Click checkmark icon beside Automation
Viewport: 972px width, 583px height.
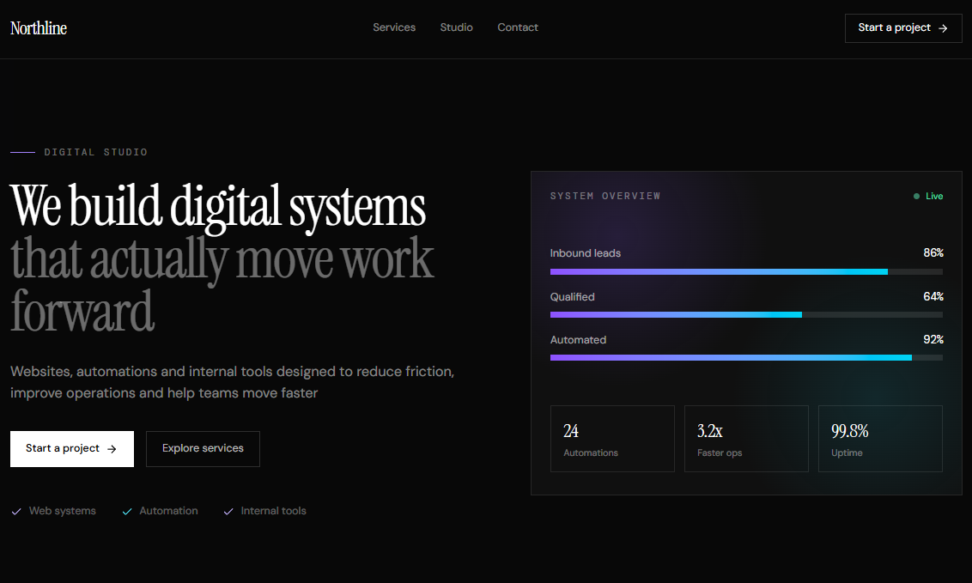[x=127, y=512]
